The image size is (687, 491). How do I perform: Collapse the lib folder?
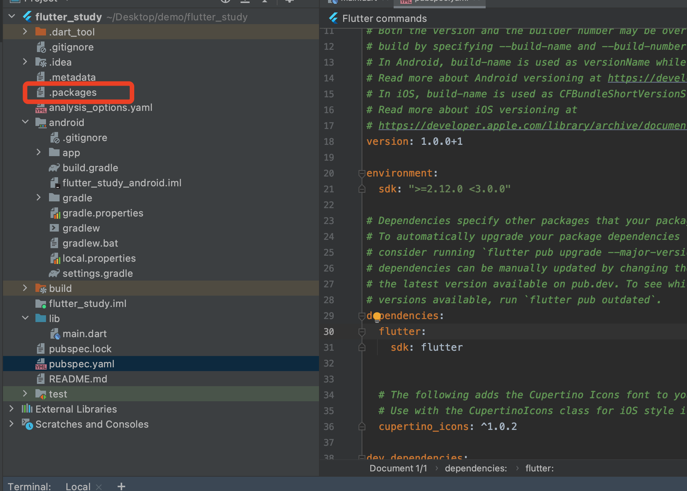click(25, 318)
